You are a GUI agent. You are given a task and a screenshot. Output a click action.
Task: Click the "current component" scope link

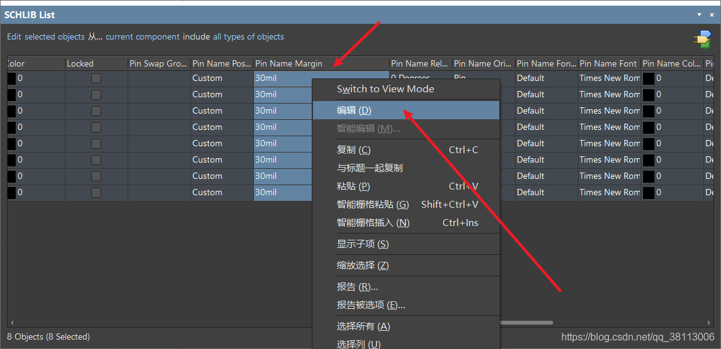pyautogui.click(x=143, y=37)
